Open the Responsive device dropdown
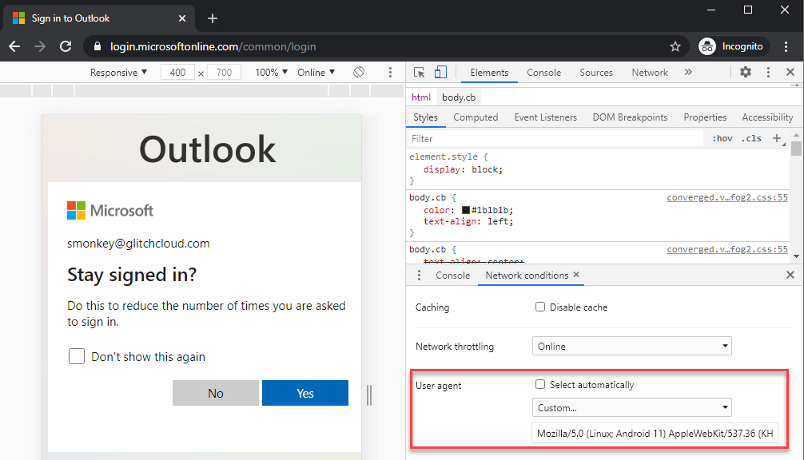The width and height of the screenshot is (804, 460). pyautogui.click(x=118, y=72)
